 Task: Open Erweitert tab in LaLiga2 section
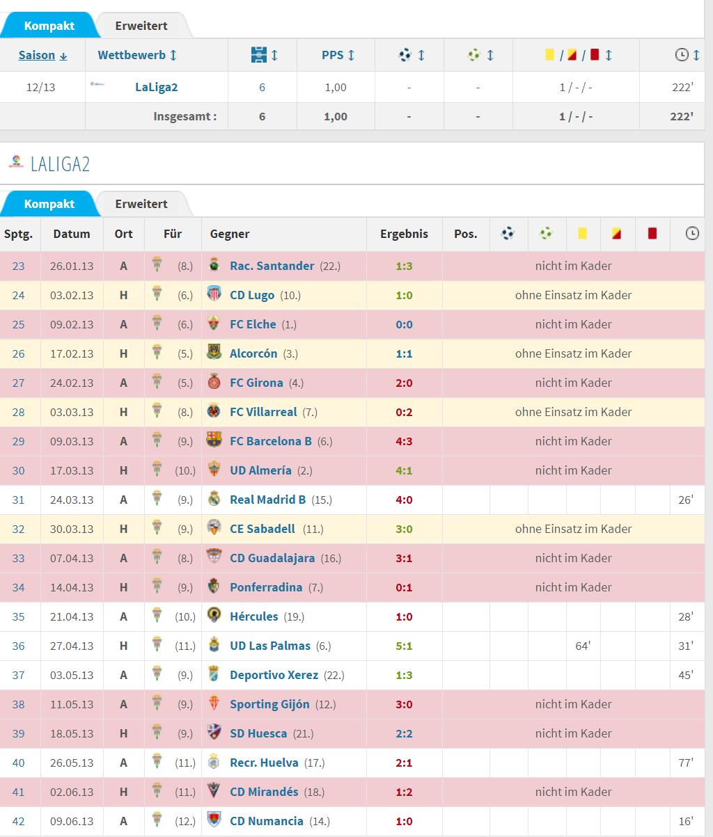point(141,204)
